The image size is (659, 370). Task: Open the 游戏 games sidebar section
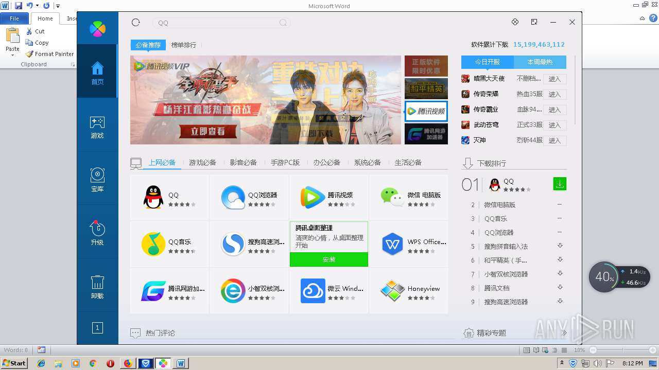(x=97, y=127)
